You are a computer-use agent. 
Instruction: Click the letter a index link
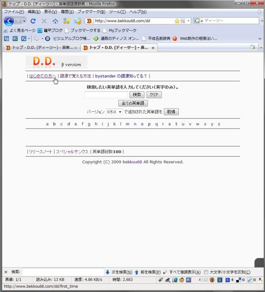tap(48, 124)
